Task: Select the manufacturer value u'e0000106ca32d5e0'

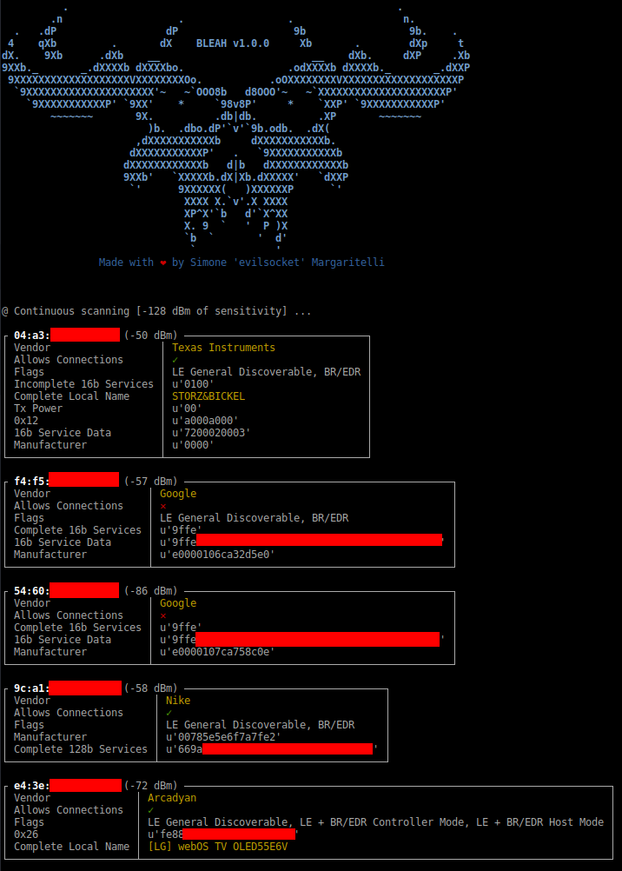Action: click(x=218, y=555)
